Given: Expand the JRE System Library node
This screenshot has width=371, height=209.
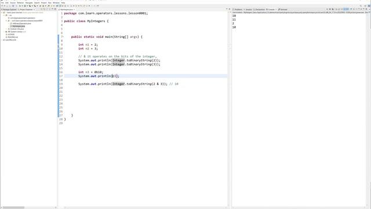Looking at the screenshot, I should (x=4, y=31).
